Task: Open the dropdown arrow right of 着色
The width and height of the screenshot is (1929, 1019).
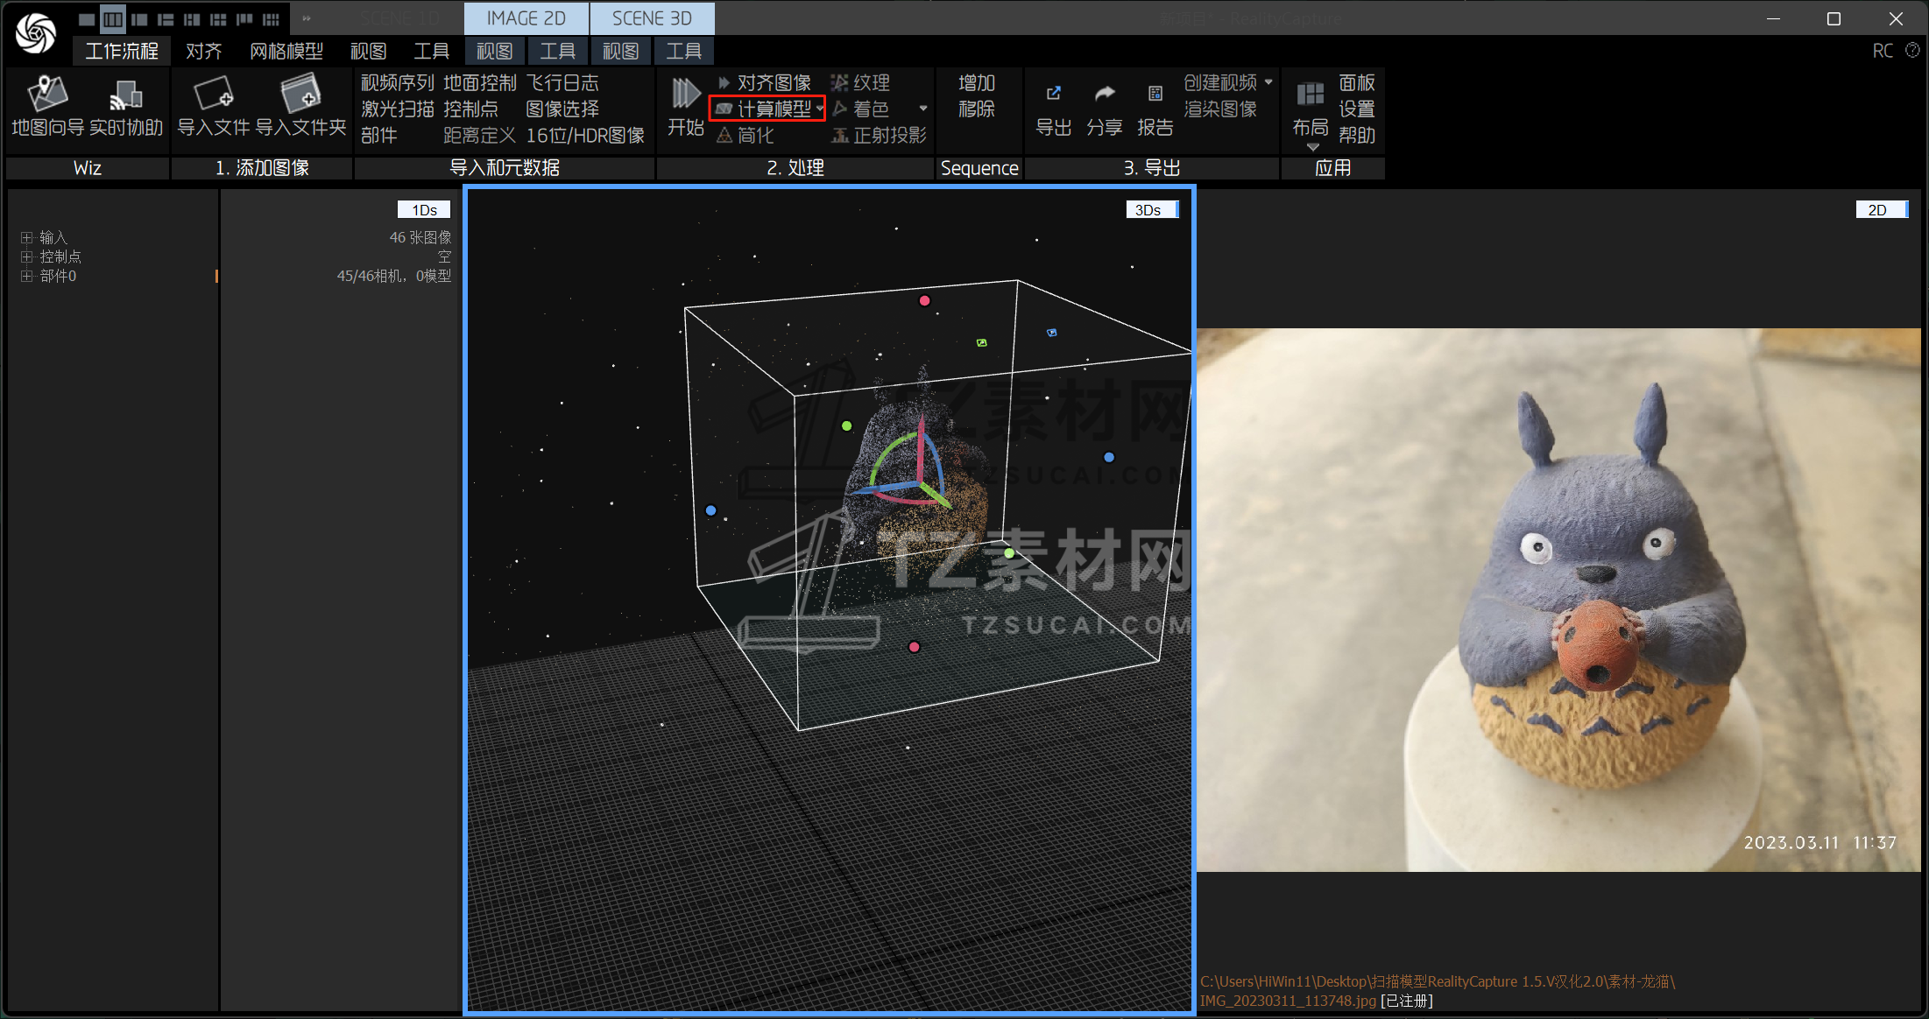Action: [x=923, y=109]
